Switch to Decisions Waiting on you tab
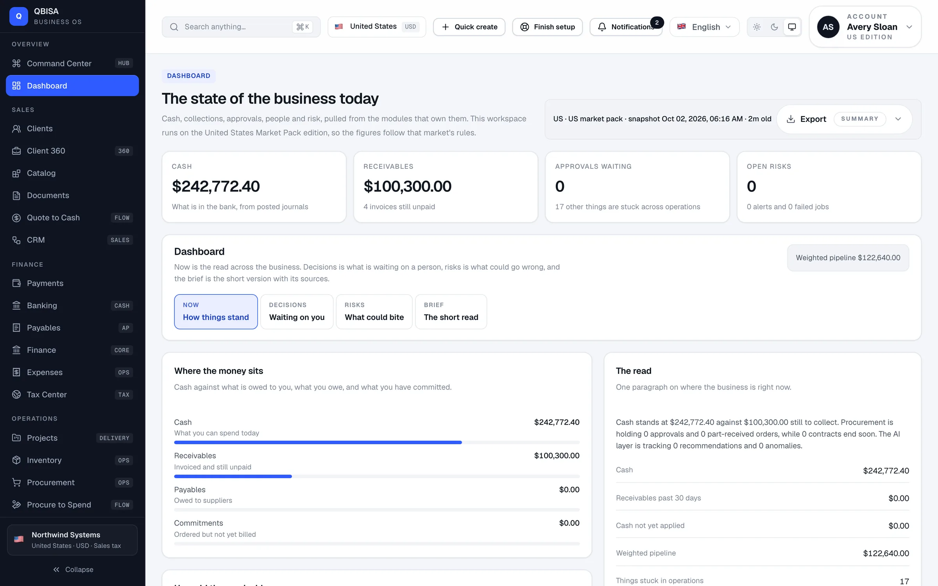This screenshot has height=586, width=938. [297, 311]
